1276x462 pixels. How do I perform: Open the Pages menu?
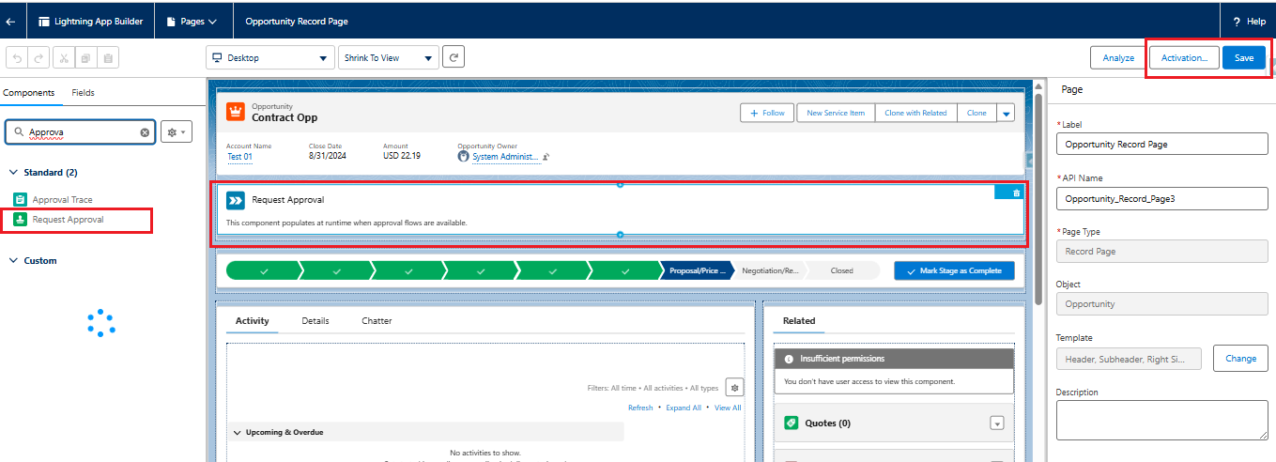pos(192,21)
